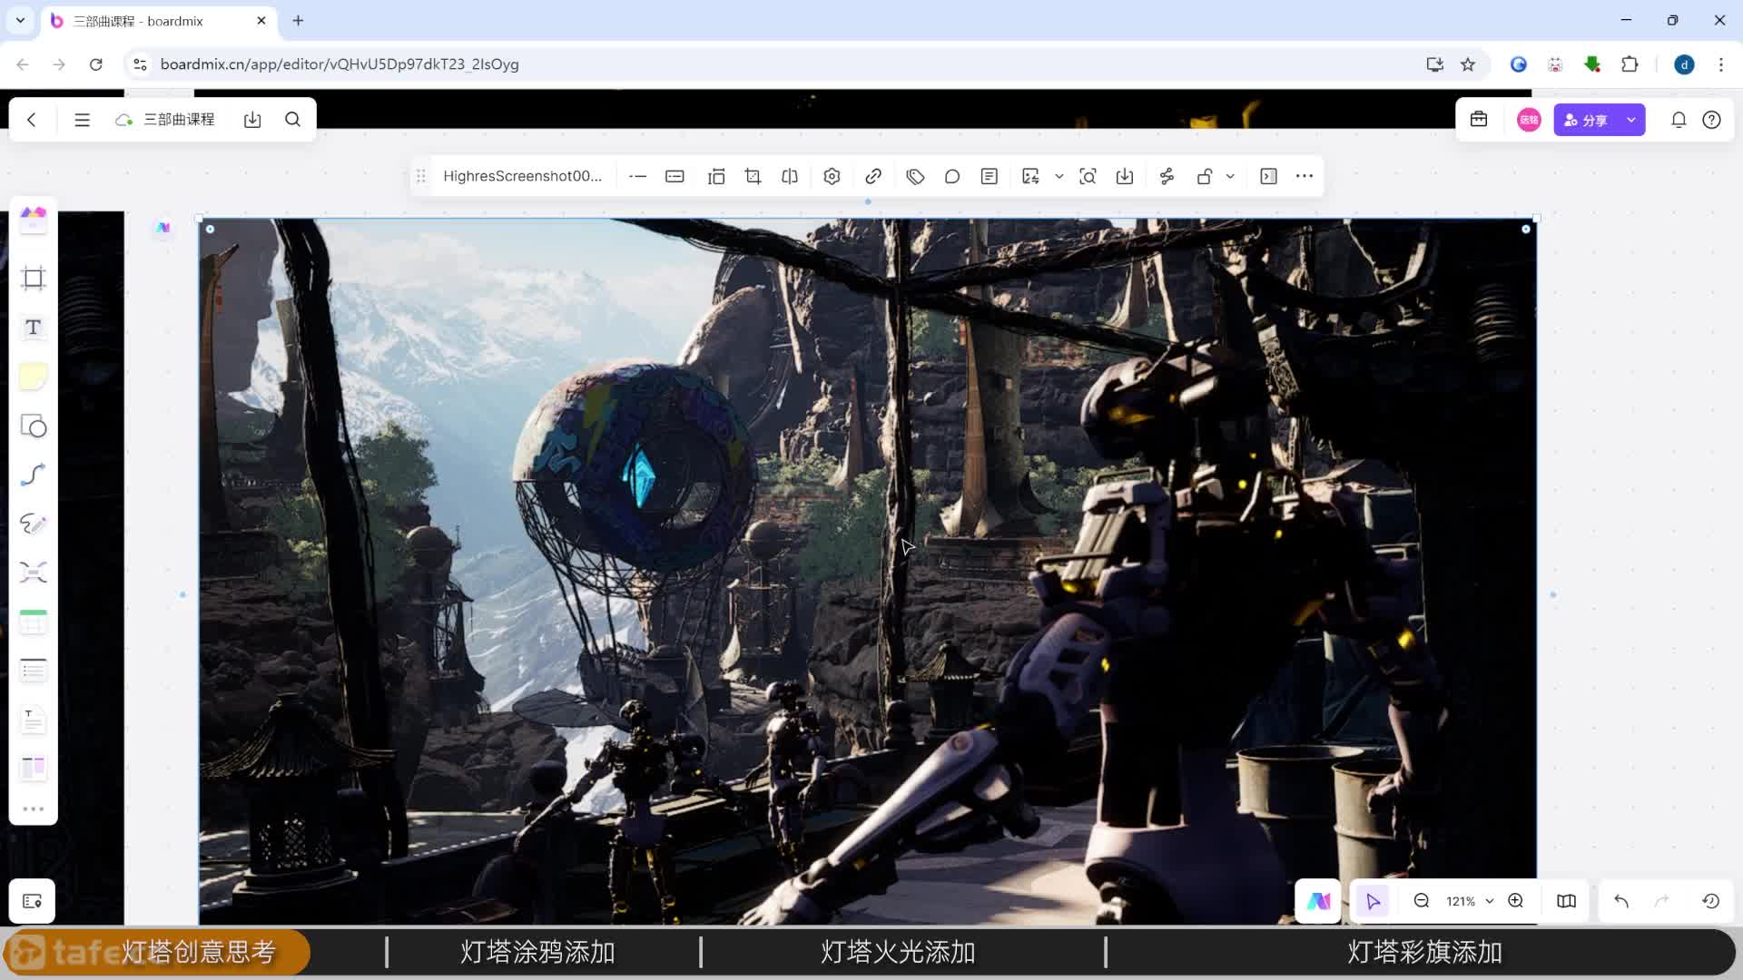This screenshot has width=1743, height=980.
Task: Expand the lock options dropdown arrow
Action: (1230, 176)
